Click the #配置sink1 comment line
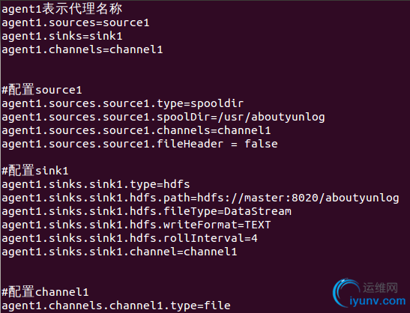The image size is (410, 313). click(x=35, y=171)
